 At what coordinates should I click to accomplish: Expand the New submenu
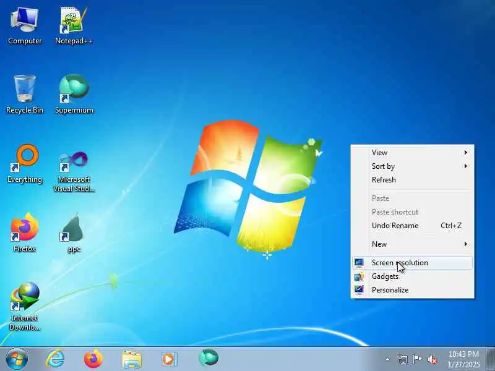(x=412, y=244)
